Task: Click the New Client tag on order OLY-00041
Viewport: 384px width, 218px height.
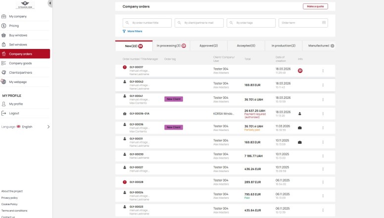Action: point(174,99)
